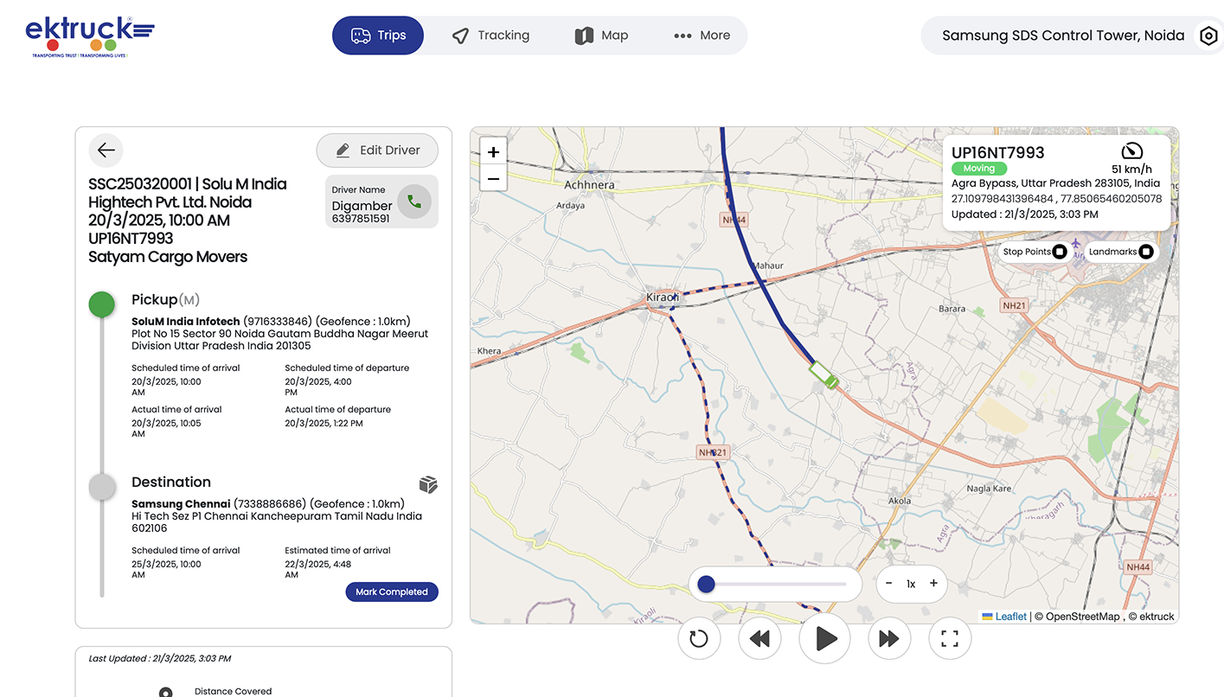The width and height of the screenshot is (1224, 697).
Task: Click the Edit Driver button
Action: [x=377, y=150]
